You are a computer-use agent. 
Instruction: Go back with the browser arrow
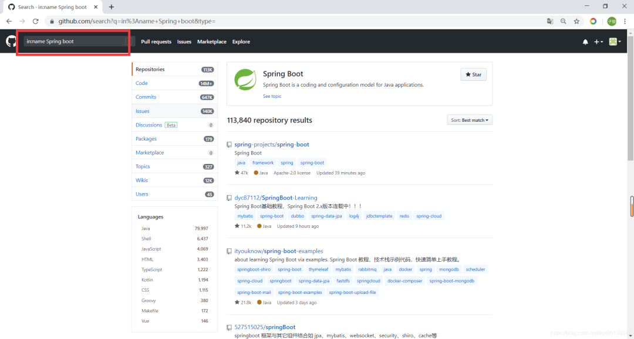tap(9, 21)
